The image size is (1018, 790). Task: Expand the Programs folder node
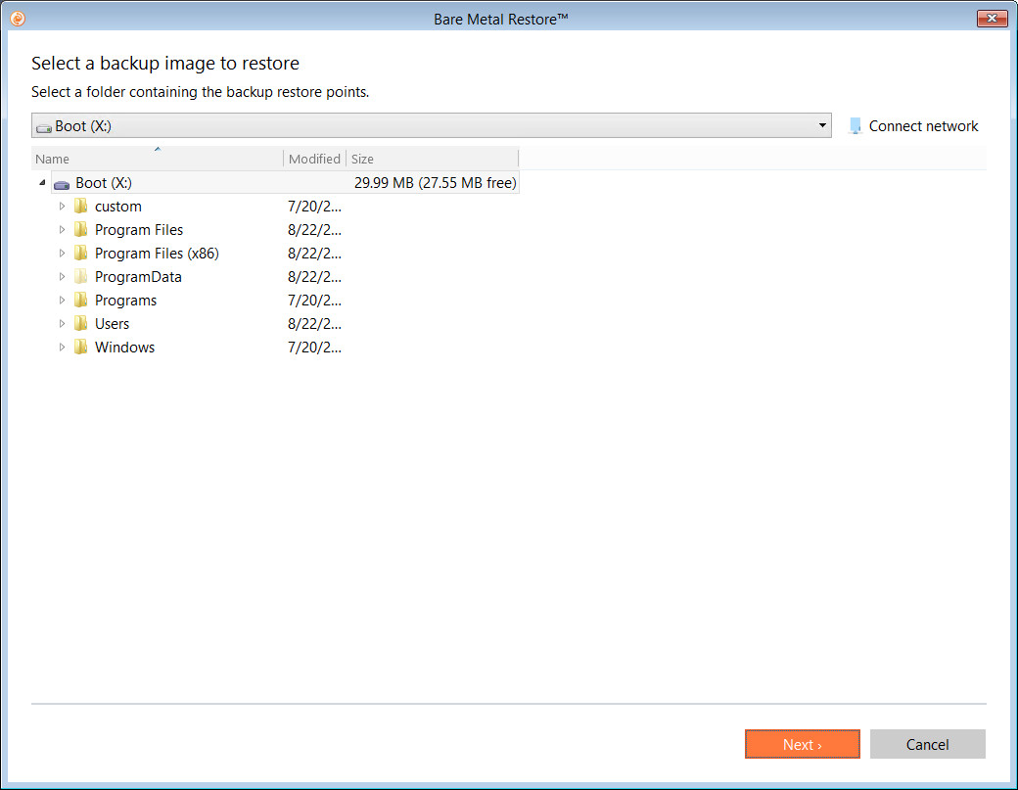(x=62, y=301)
